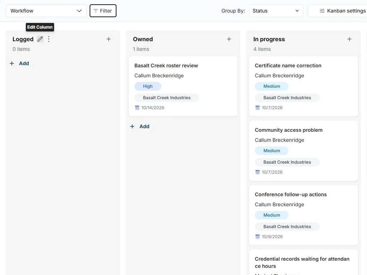
Task: Click the funnel icon in Filter button
Action: 95,11
